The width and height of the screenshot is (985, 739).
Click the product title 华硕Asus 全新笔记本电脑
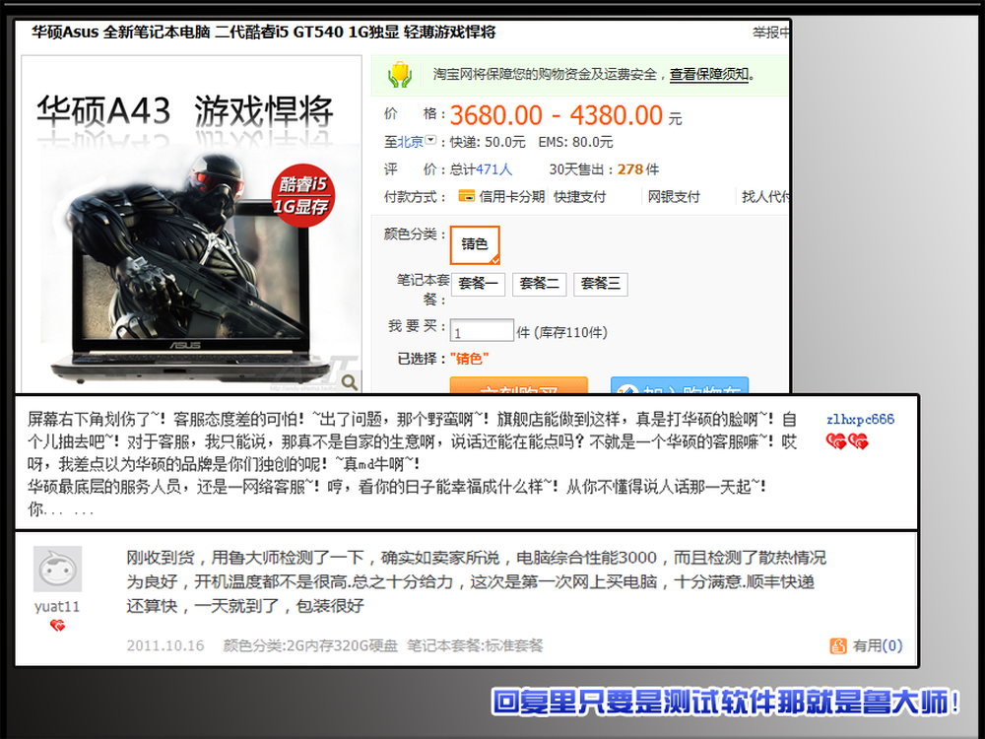264,33
